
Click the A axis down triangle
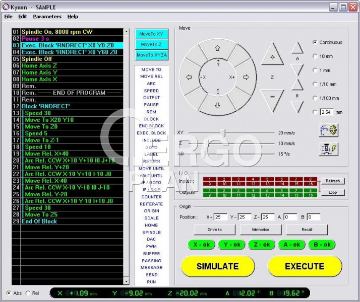click(297, 69)
